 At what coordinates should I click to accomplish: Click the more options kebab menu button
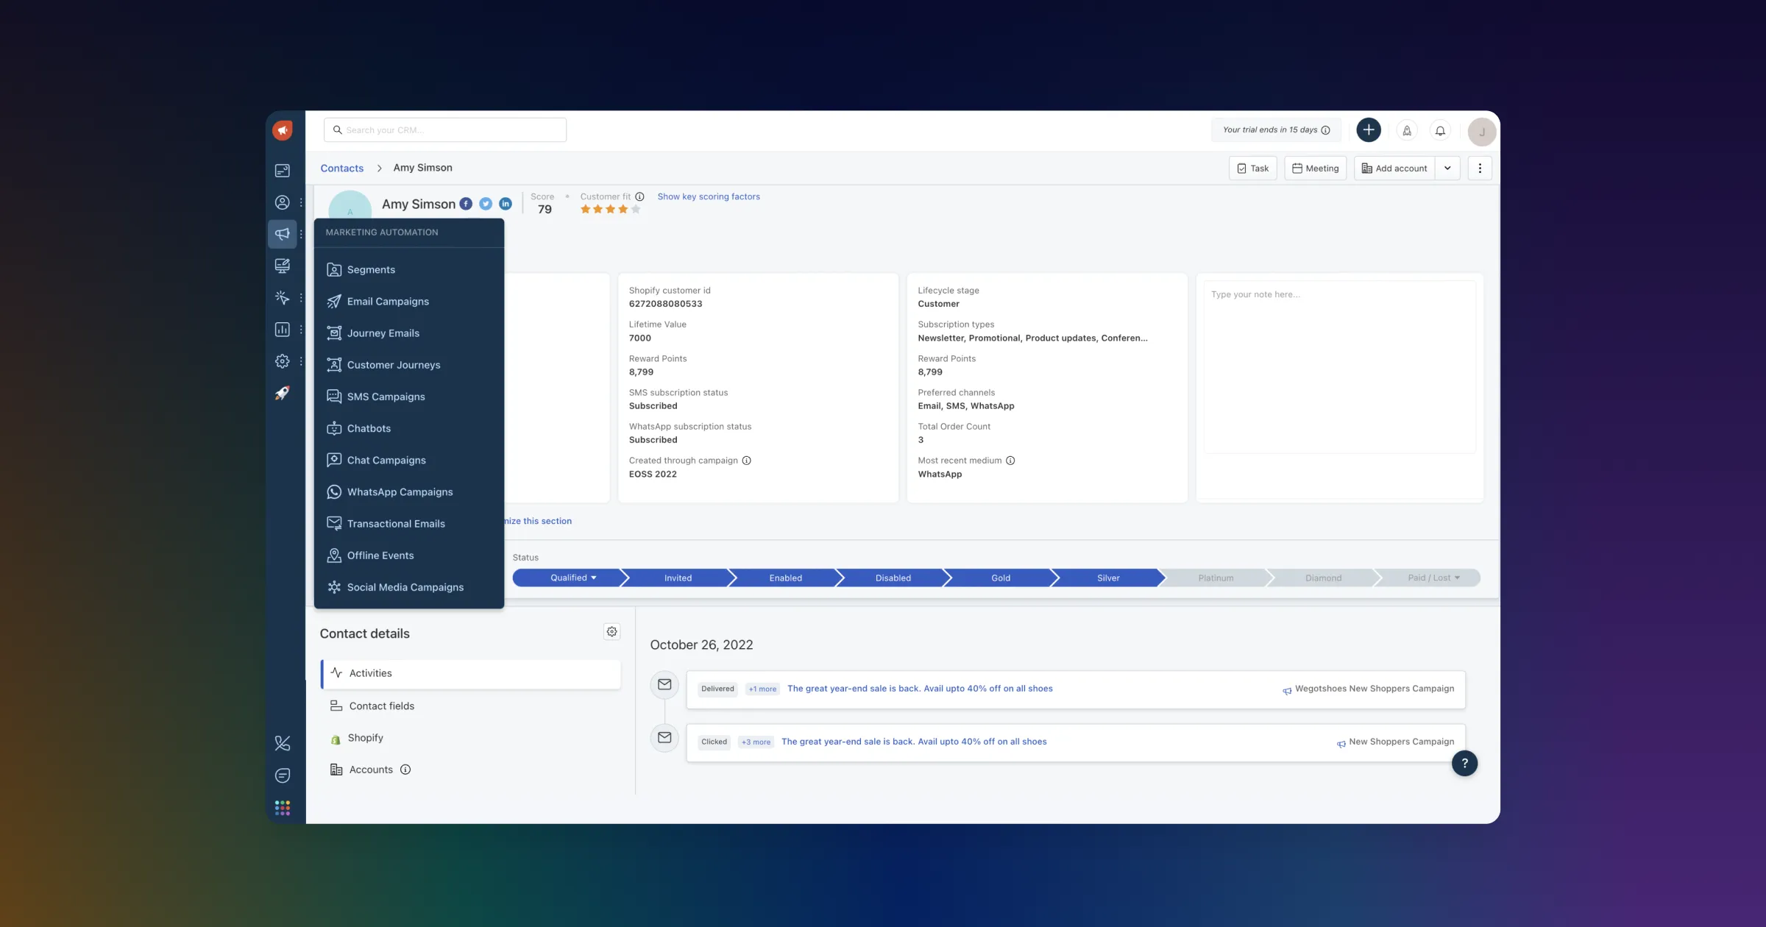click(1480, 168)
